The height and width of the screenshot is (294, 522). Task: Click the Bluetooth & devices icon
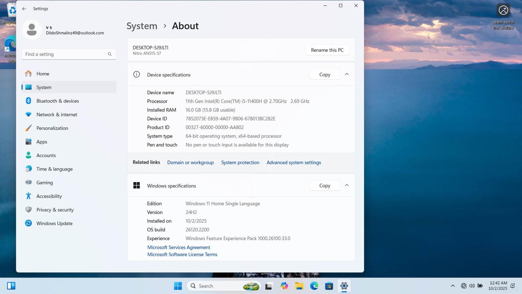29,101
